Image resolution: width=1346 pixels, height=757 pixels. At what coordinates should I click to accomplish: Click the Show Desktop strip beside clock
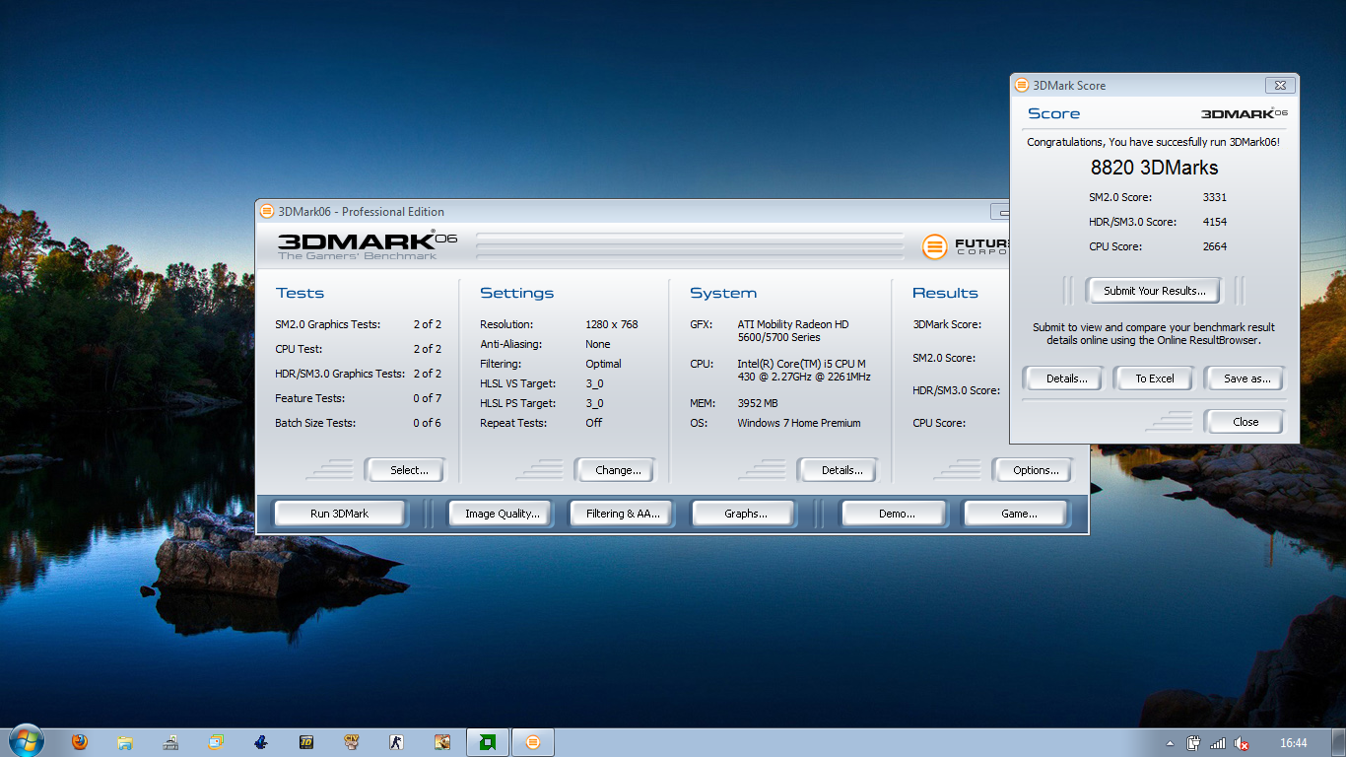(x=1339, y=742)
